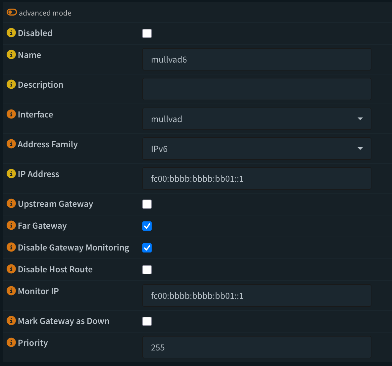The height and width of the screenshot is (366, 392).
Task: Uncheck Disable Gateway Monitoring checkbox
Action: 147,248
